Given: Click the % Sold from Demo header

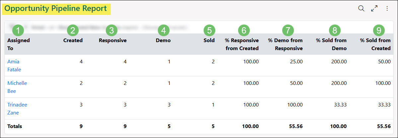Looking at the screenshot, I should coord(331,44).
